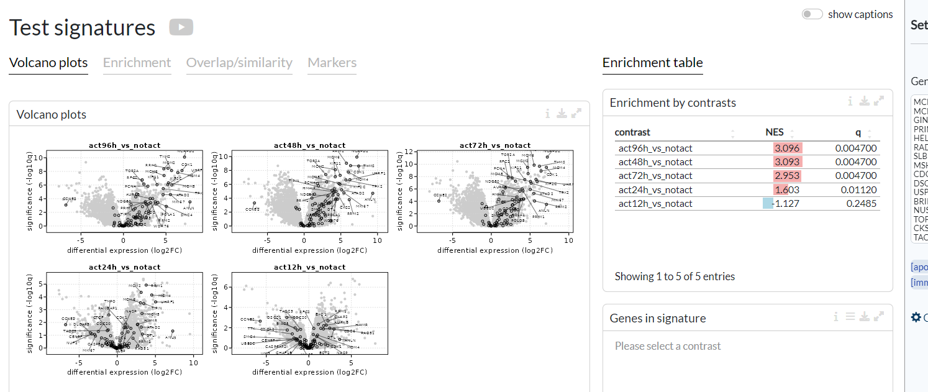This screenshot has height=392, width=928.
Task: Sort the table by the contrast column
Action: pos(632,132)
